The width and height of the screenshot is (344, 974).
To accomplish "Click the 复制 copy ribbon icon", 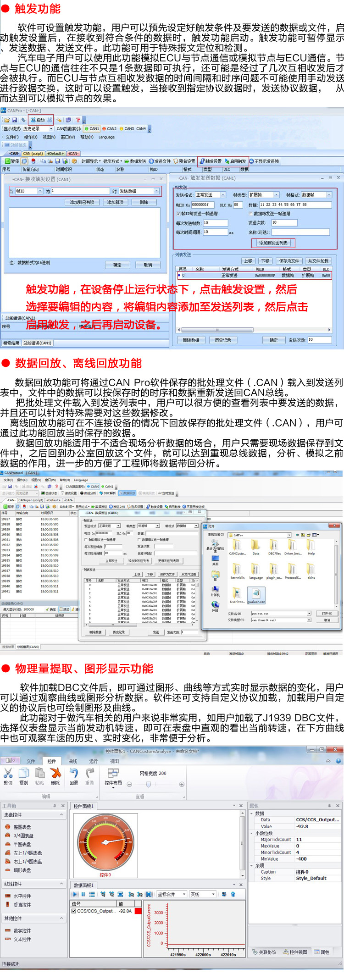I will tap(24, 777).
